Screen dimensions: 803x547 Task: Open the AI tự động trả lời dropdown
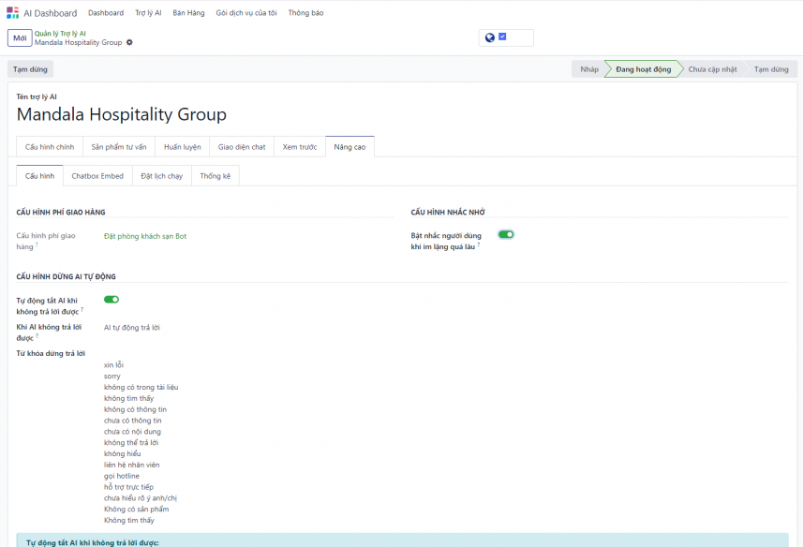[x=131, y=328]
